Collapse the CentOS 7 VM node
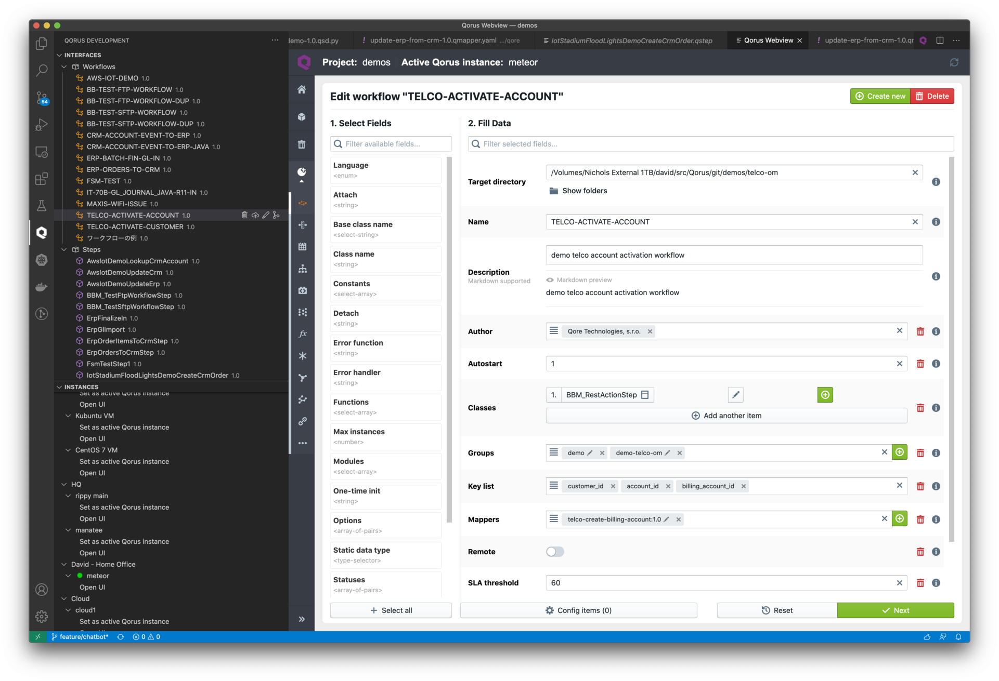 [x=68, y=450]
